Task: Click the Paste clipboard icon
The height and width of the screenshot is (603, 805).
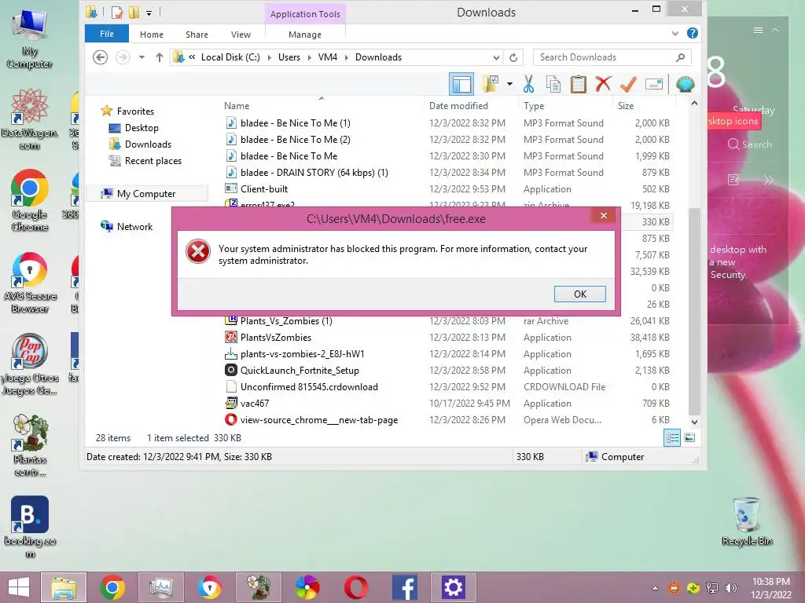Action: 578,83
